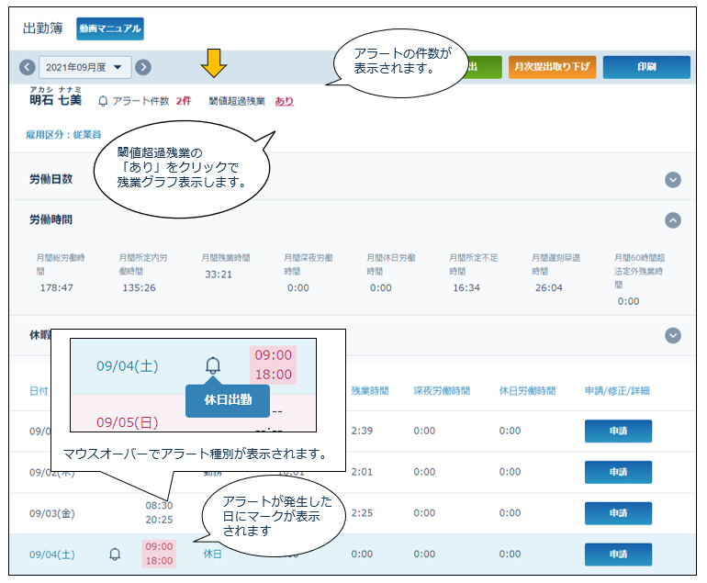
Task: Click the 出勤簿 page title
Action: pos(43,28)
